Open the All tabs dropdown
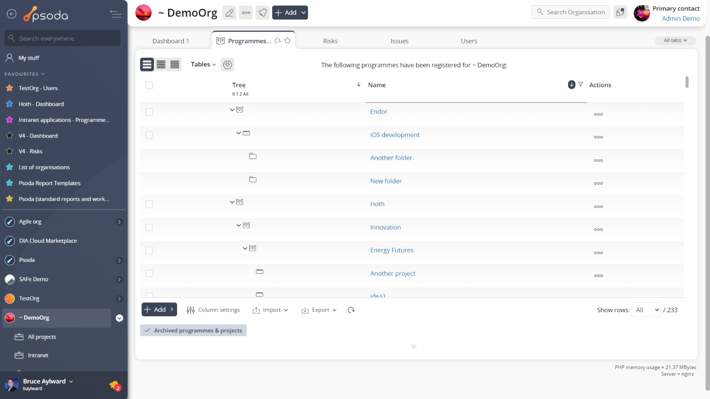Image resolution: width=710 pixels, height=399 pixels. pyautogui.click(x=675, y=41)
